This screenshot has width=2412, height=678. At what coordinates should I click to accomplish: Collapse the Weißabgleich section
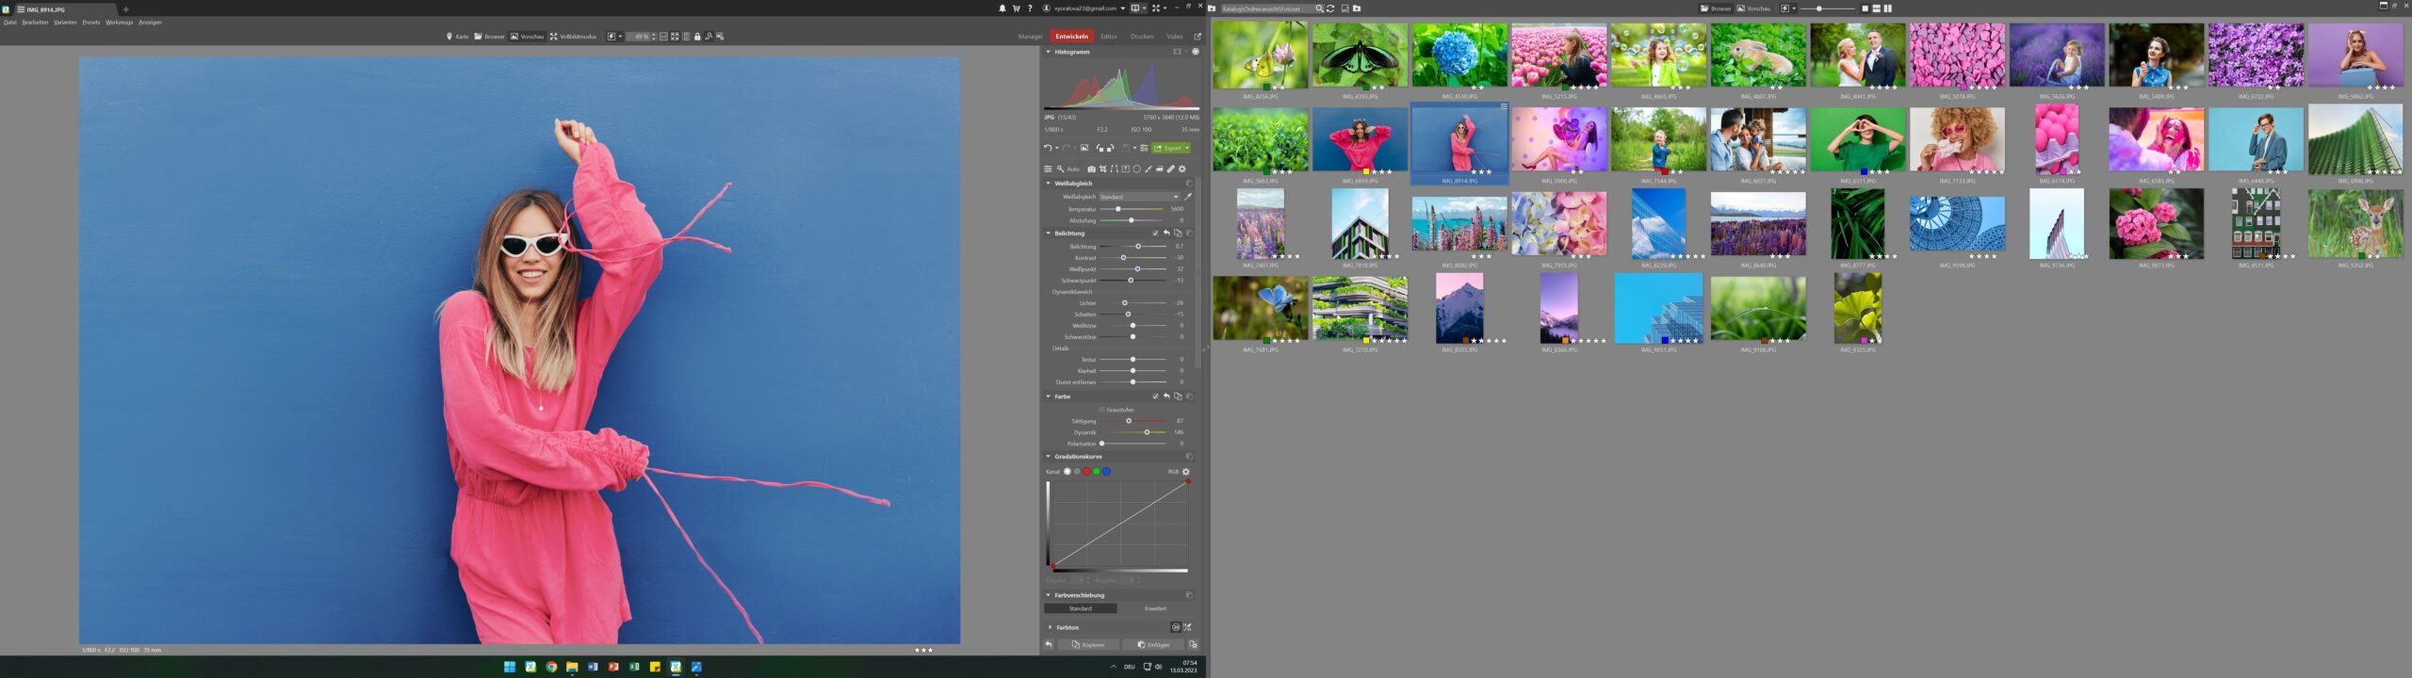(x=1048, y=184)
